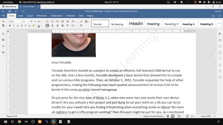The height and width of the screenshot is (125, 223).
Task: Copy selection with the copy icon
Action: coord(3,22)
